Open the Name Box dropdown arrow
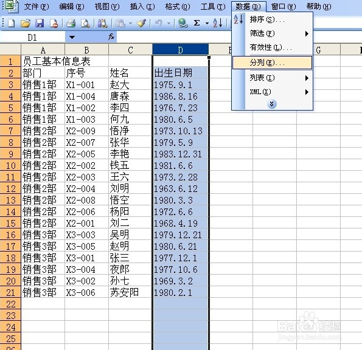Viewport: 362px width, 350px height. [x=72, y=37]
